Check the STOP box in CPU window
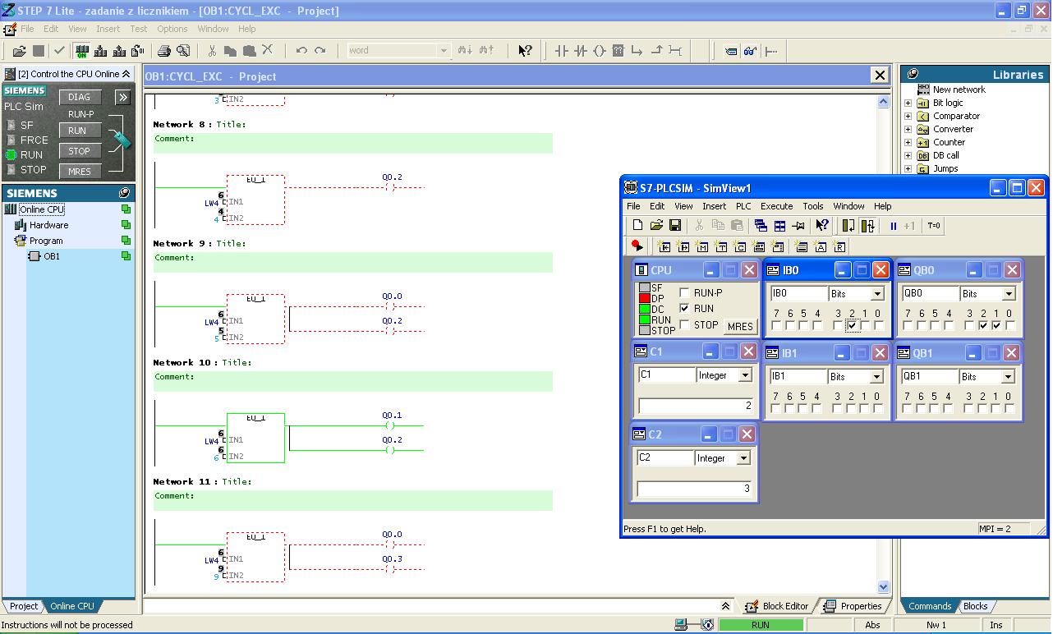Image resolution: width=1053 pixels, height=634 pixels. click(685, 325)
